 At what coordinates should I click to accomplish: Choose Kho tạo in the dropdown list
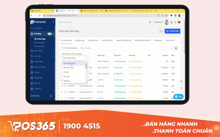coord(74,72)
